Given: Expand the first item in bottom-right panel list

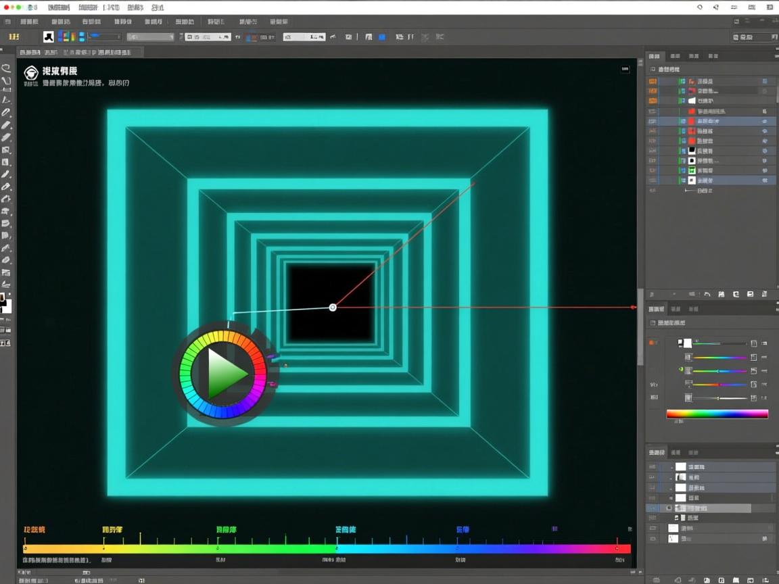Looking at the screenshot, I should (x=671, y=467).
